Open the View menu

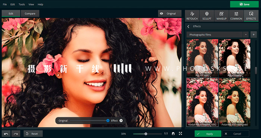point(31,4)
